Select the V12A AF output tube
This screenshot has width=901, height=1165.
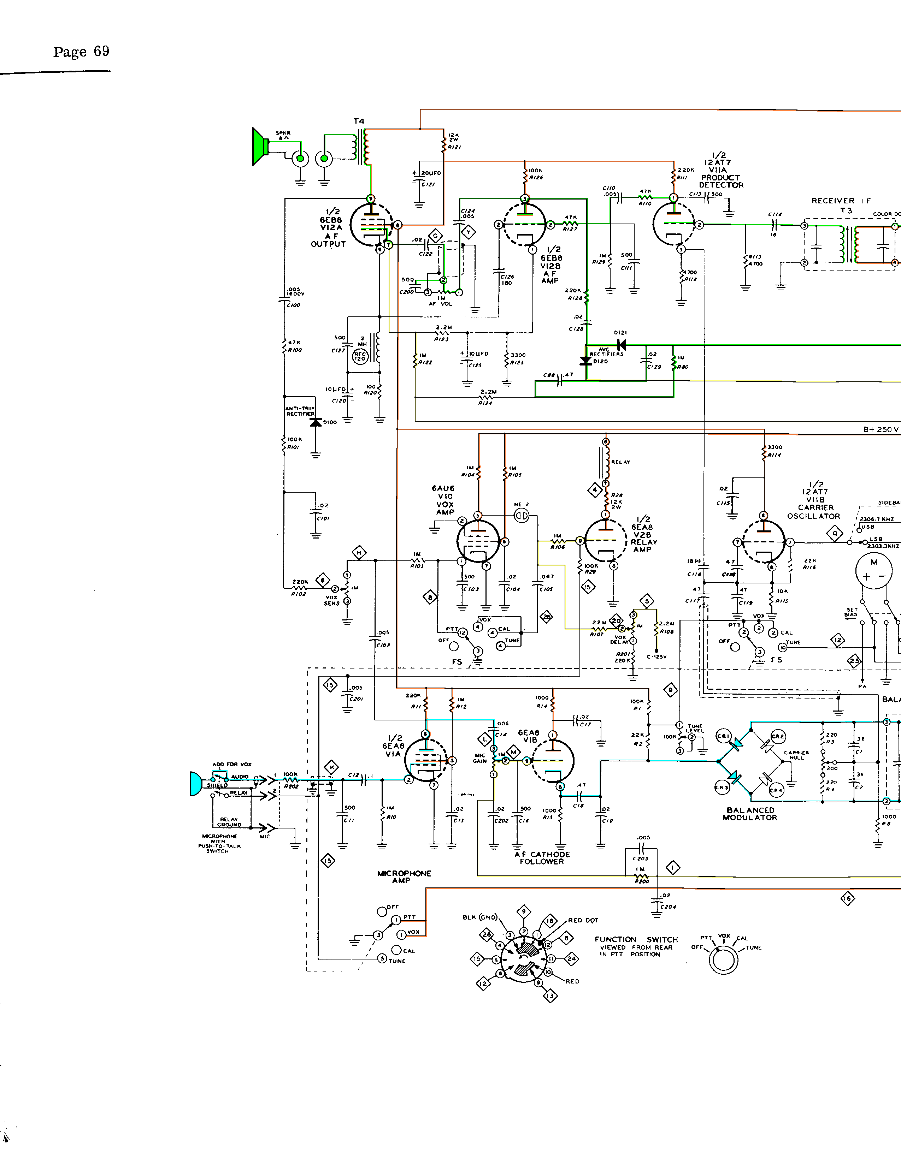(371, 225)
